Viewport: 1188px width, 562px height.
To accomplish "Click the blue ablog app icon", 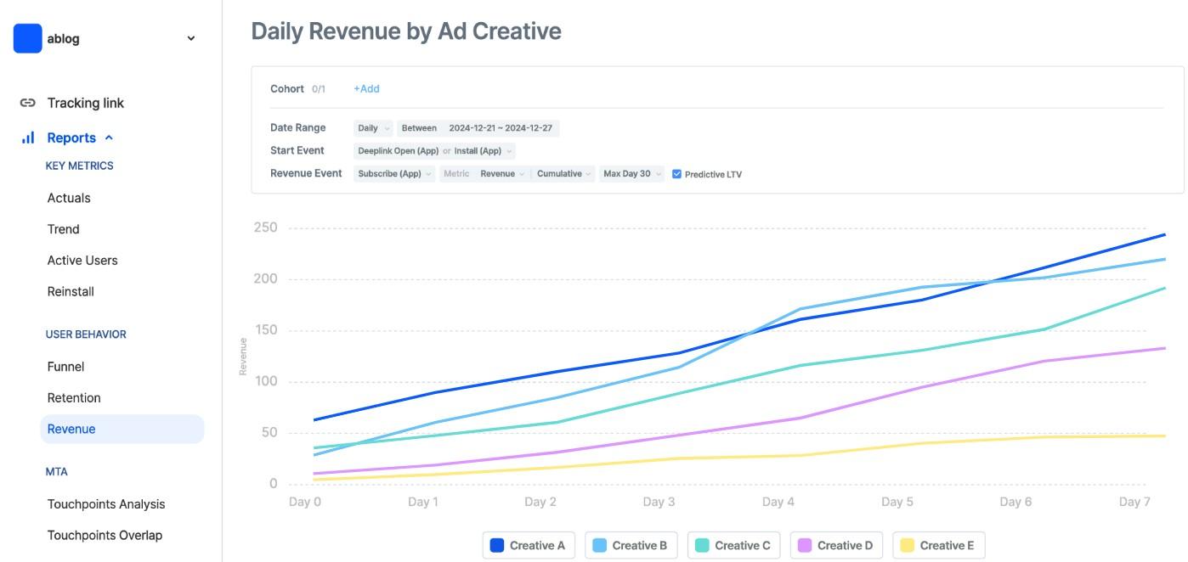I will 27,38.
